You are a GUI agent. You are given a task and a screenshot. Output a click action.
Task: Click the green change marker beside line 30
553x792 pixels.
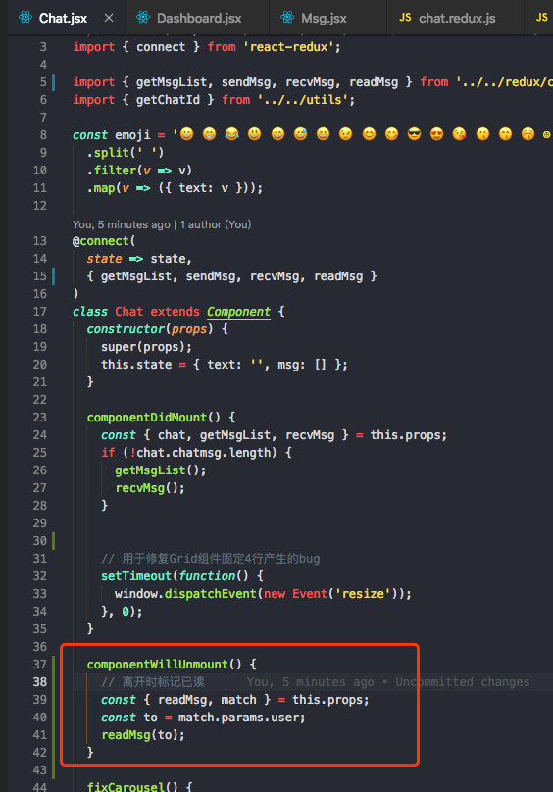tap(54, 541)
